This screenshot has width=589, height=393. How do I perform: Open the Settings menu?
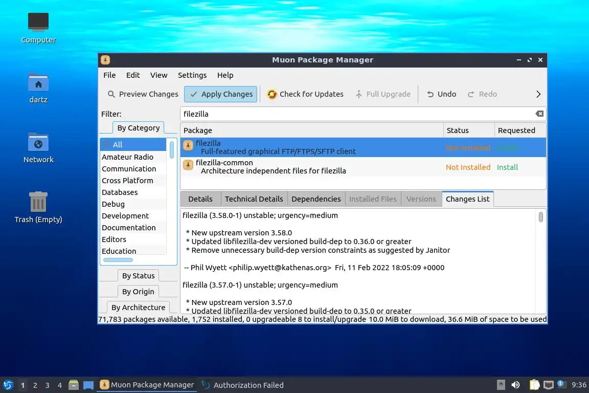[192, 75]
